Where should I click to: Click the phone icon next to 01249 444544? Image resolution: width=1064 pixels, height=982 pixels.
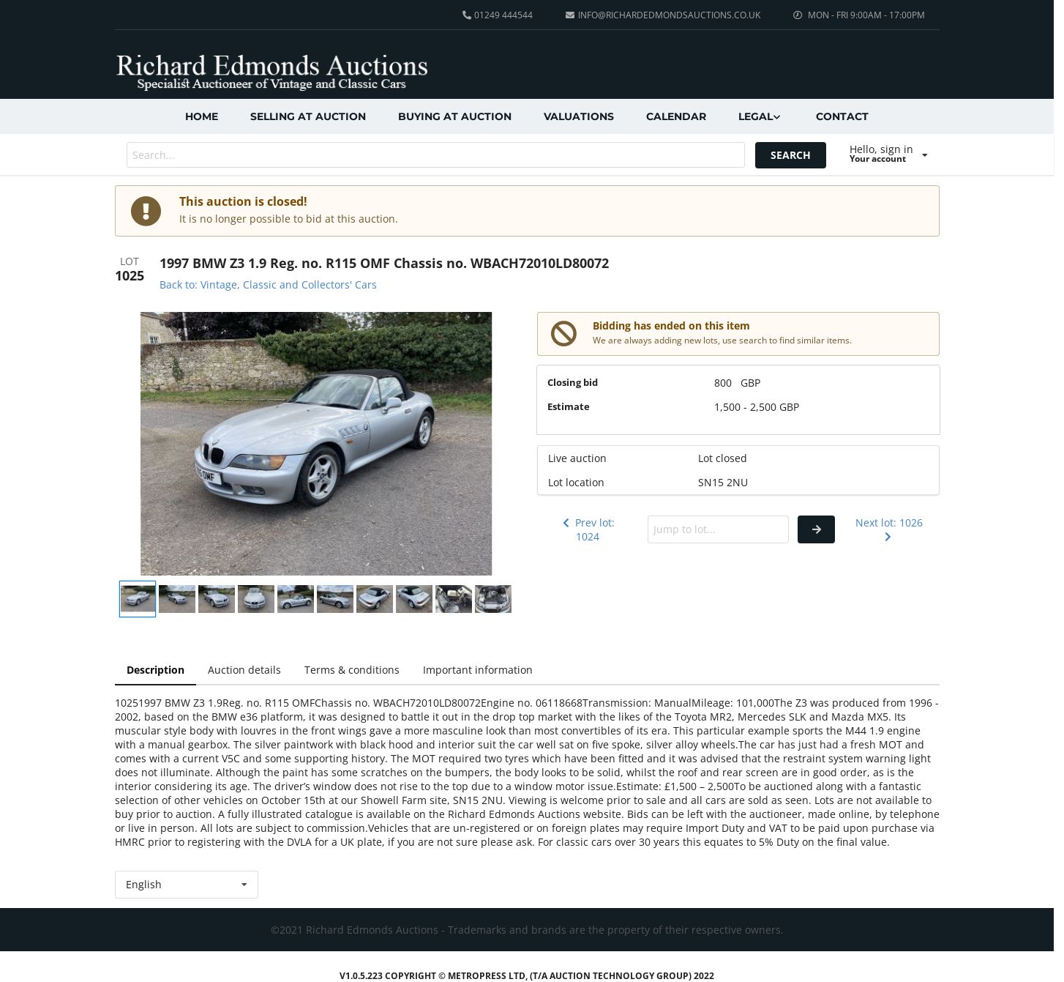point(466,15)
